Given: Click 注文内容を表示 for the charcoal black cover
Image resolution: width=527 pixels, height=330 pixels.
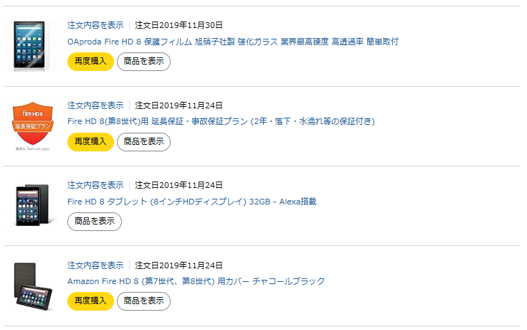Looking at the screenshot, I should click(x=95, y=265).
